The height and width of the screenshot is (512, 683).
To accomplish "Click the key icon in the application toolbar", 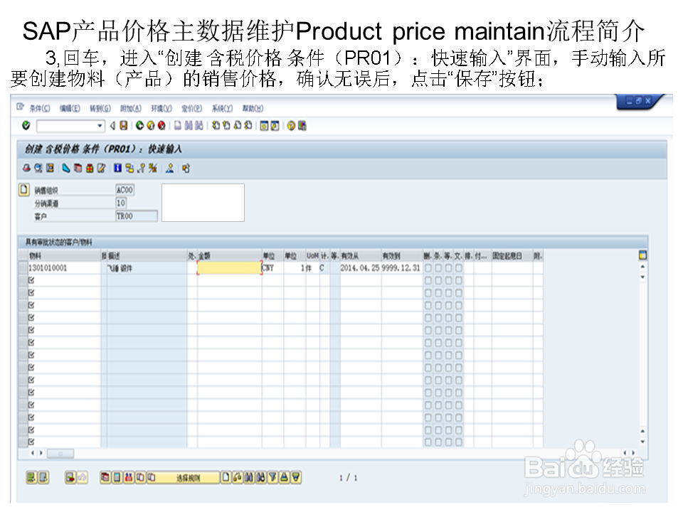I will [x=141, y=168].
